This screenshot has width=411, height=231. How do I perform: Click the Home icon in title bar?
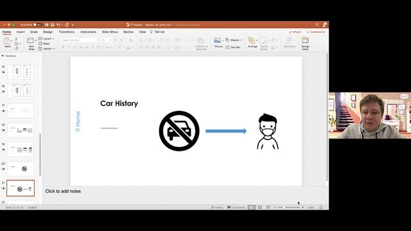(47, 24)
